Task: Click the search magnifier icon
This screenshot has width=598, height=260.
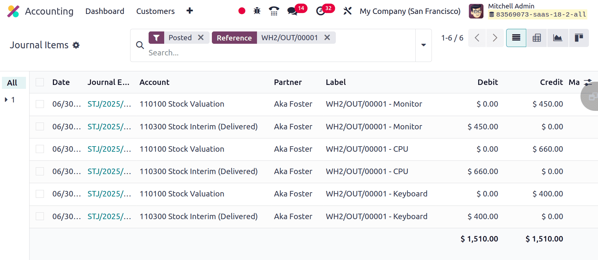Action: tap(140, 45)
